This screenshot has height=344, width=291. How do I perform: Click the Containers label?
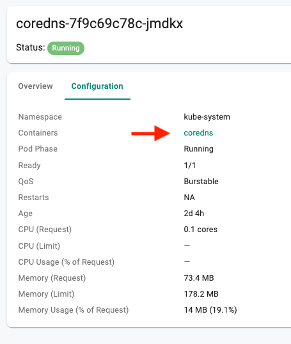(x=38, y=133)
